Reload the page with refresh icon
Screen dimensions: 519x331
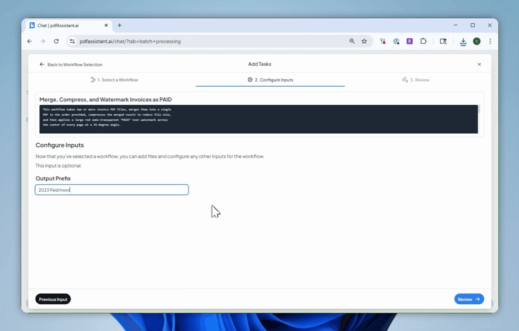pyautogui.click(x=56, y=41)
